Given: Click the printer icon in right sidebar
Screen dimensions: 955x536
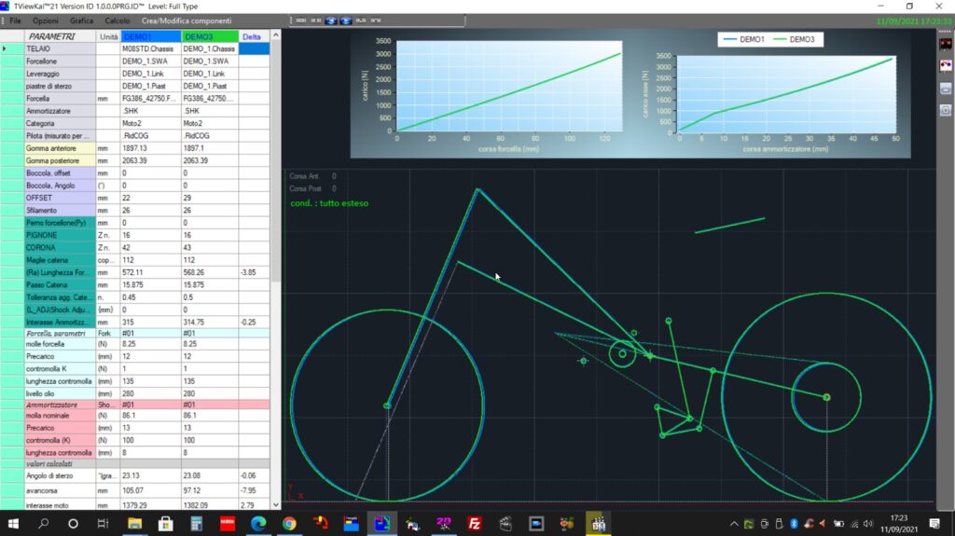Looking at the screenshot, I should coord(945,89).
